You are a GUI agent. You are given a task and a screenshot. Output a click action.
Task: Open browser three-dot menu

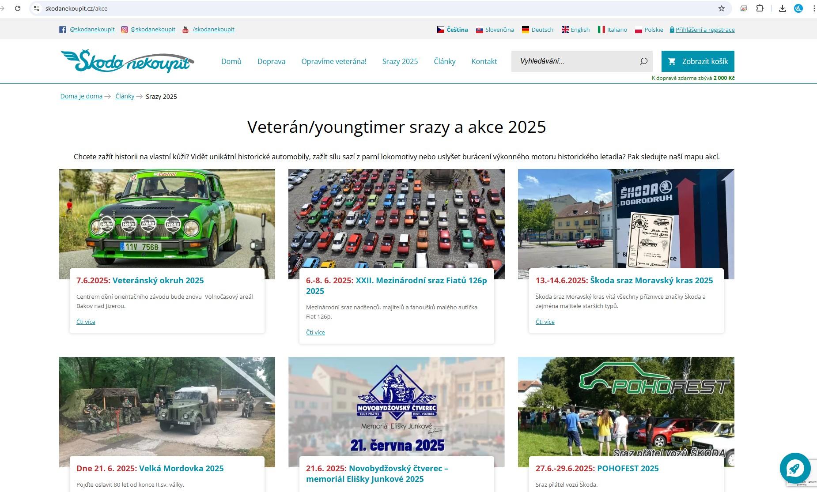point(814,8)
